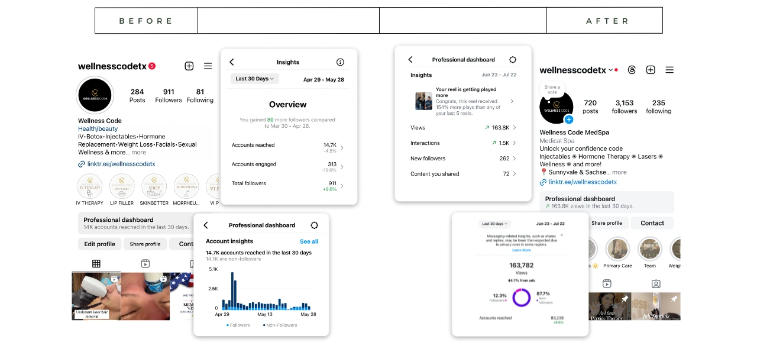Click the Learn More link in the privacy notice
Image resolution: width=757 pixels, height=355 pixels.
[x=521, y=250]
